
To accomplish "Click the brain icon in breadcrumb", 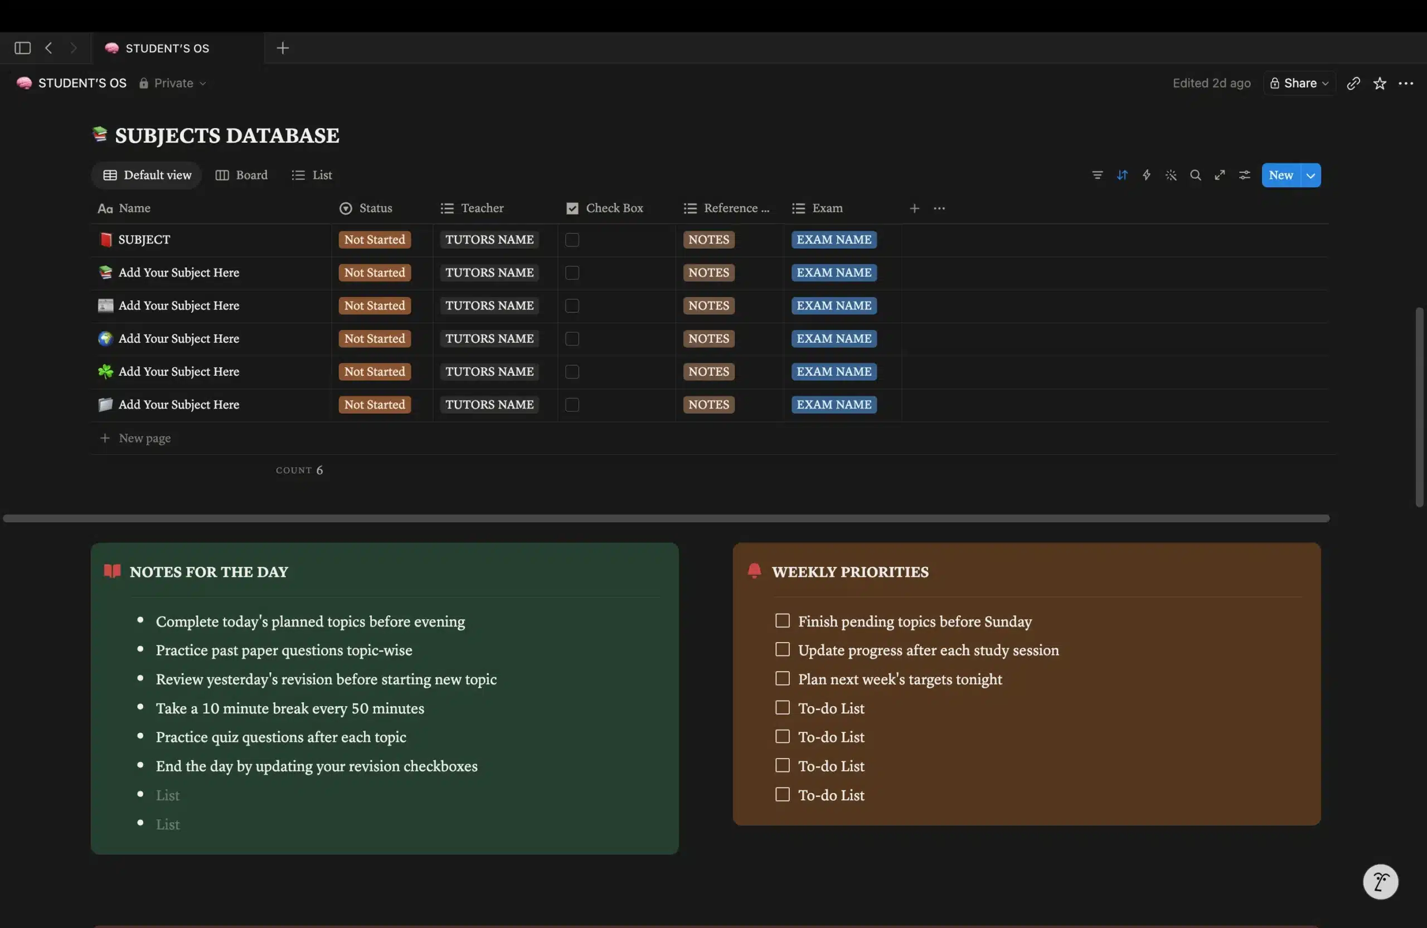I will 24,84.
